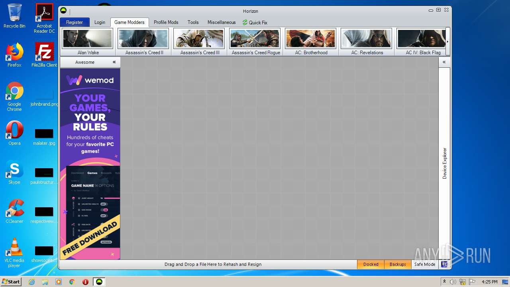Open the CCleaner desktop icon
The width and height of the screenshot is (510, 287).
point(14,211)
